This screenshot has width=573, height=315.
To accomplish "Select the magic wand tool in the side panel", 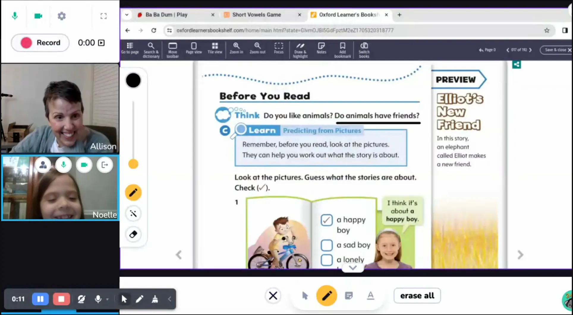I will coord(133,214).
